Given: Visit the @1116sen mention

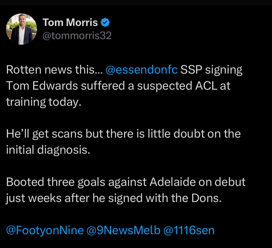Looking at the screenshot, I should (x=189, y=230).
